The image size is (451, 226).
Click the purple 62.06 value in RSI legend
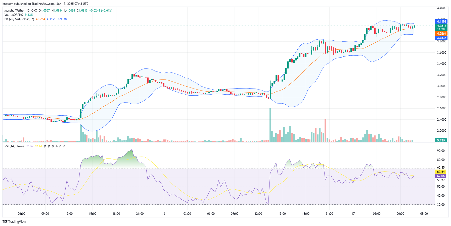[29, 146]
